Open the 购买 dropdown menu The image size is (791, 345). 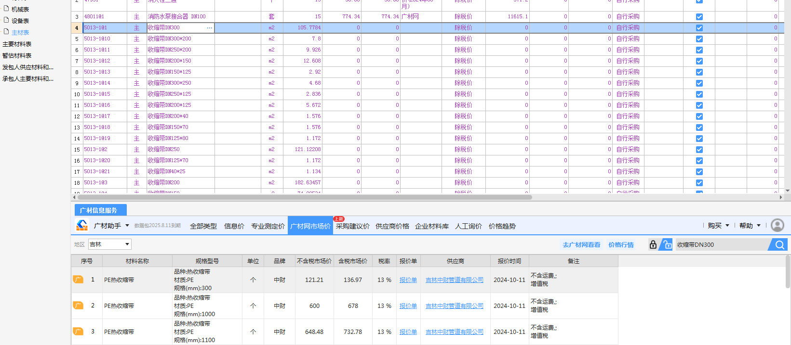point(718,226)
